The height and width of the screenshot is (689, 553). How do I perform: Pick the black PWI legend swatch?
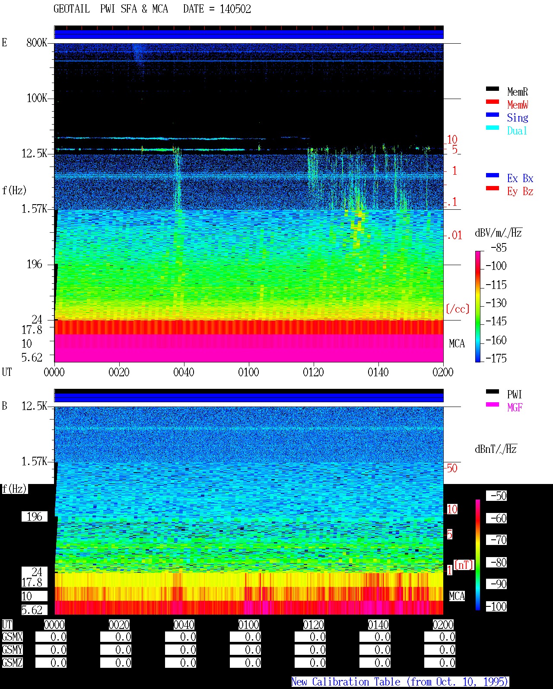(493, 392)
